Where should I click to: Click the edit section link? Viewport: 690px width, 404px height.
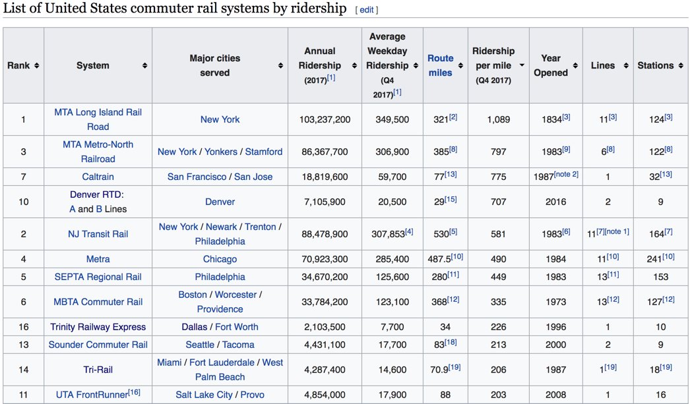(367, 10)
